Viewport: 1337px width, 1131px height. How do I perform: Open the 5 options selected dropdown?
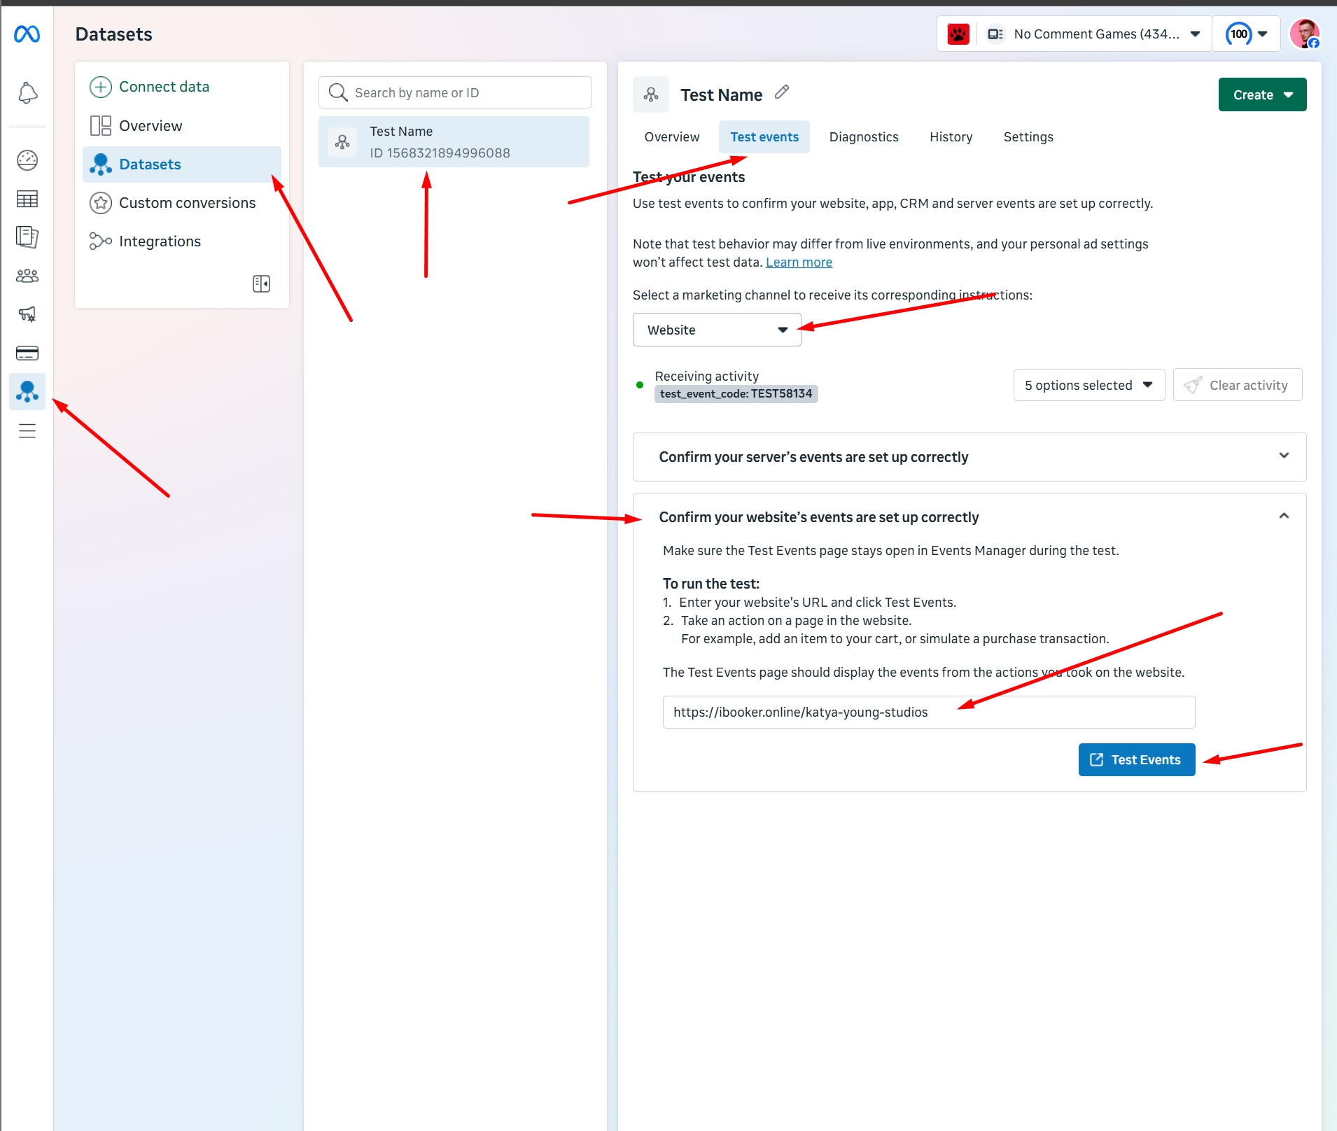click(1088, 385)
